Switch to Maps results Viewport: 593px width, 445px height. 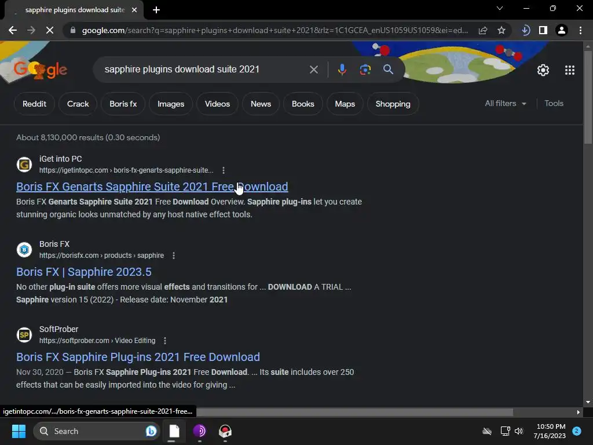point(345,104)
